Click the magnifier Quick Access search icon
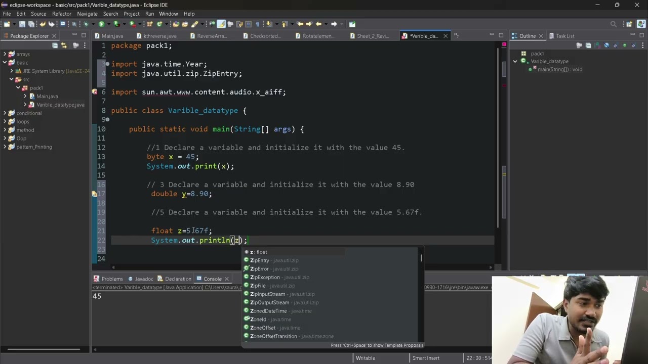The image size is (648, 364). (x=614, y=24)
